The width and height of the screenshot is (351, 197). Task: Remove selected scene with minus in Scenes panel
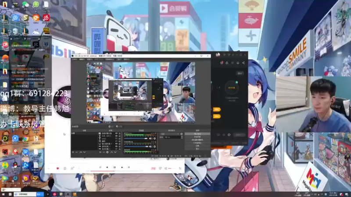[76, 152]
